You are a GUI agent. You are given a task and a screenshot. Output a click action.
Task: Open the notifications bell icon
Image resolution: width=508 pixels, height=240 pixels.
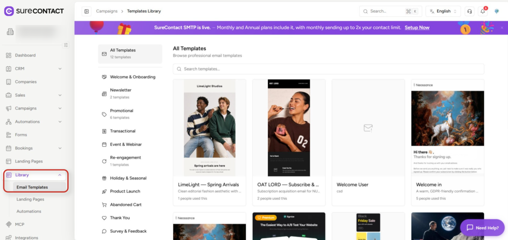pos(483,11)
